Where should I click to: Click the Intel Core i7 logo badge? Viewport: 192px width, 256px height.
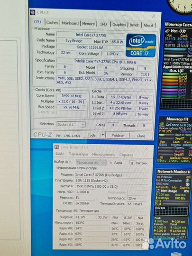pos(141,46)
